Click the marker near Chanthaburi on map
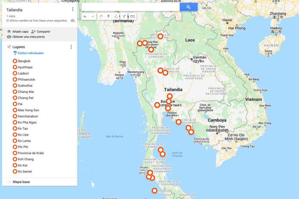This screenshot has width=299, height=199. pos(179,122)
